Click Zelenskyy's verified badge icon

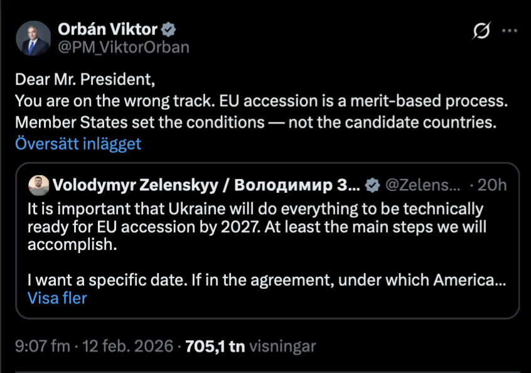(x=372, y=185)
